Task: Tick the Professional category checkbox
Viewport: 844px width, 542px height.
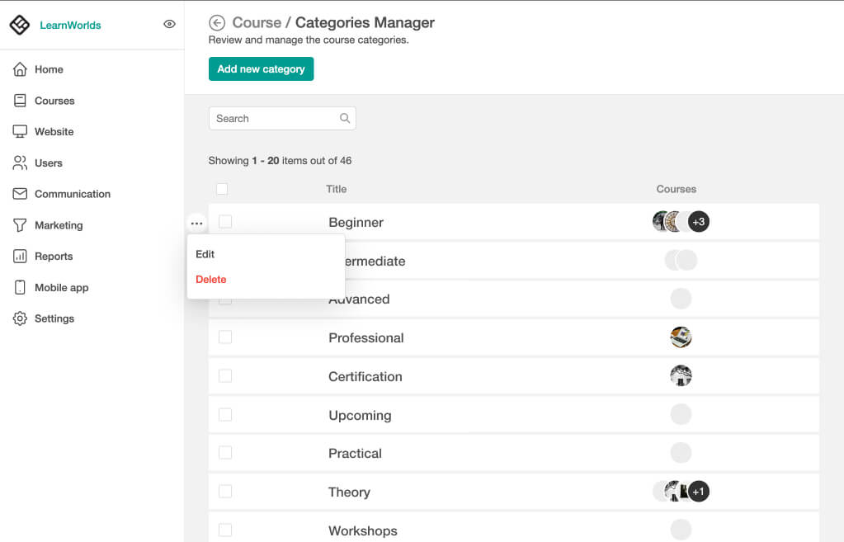Action: pyautogui.click(x=225, y=337)
